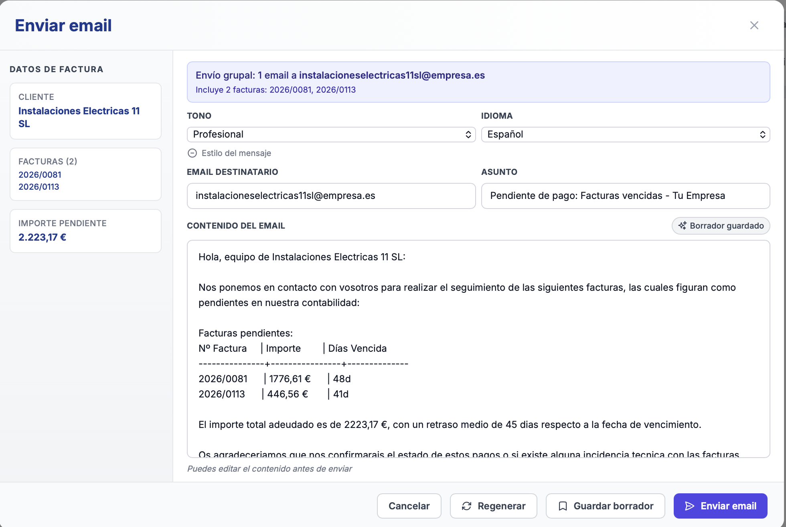The image size is (786, 527).
Task: Click the paper plane icon on Enviar email
Action: tap(689, 506)
